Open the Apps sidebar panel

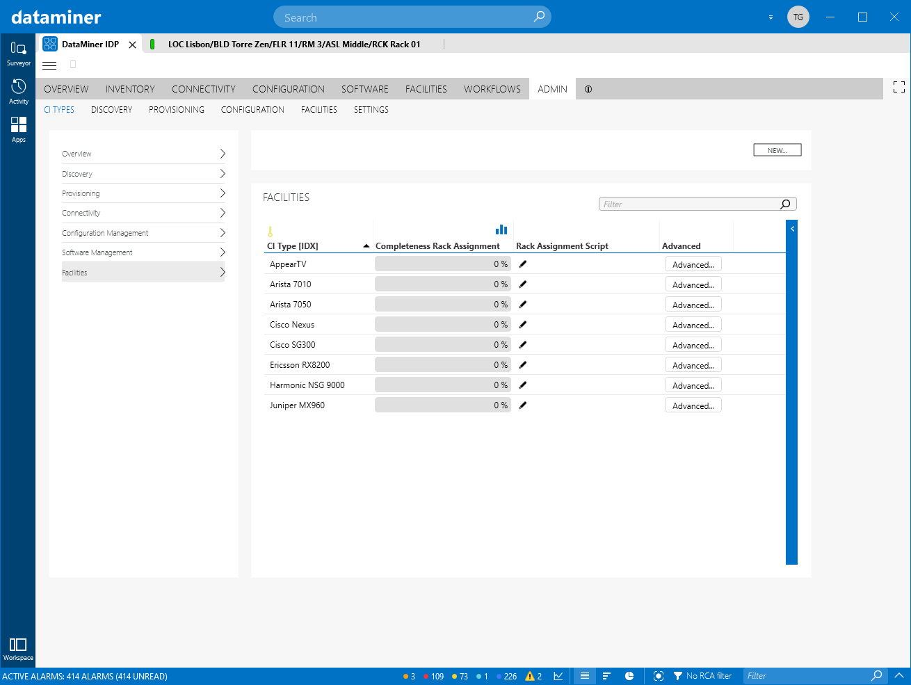click(x=18, y=130)
